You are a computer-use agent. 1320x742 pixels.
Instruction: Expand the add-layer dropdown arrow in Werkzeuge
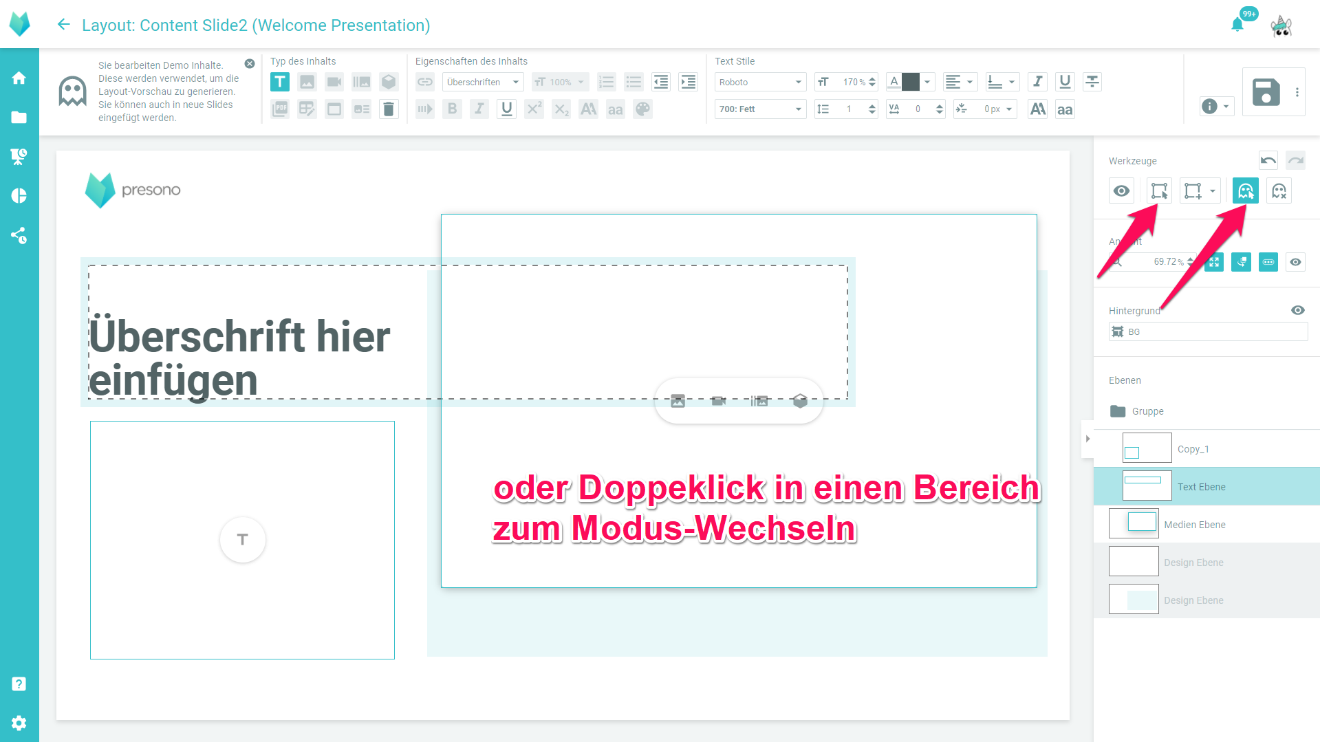(x=1212, y=190)
